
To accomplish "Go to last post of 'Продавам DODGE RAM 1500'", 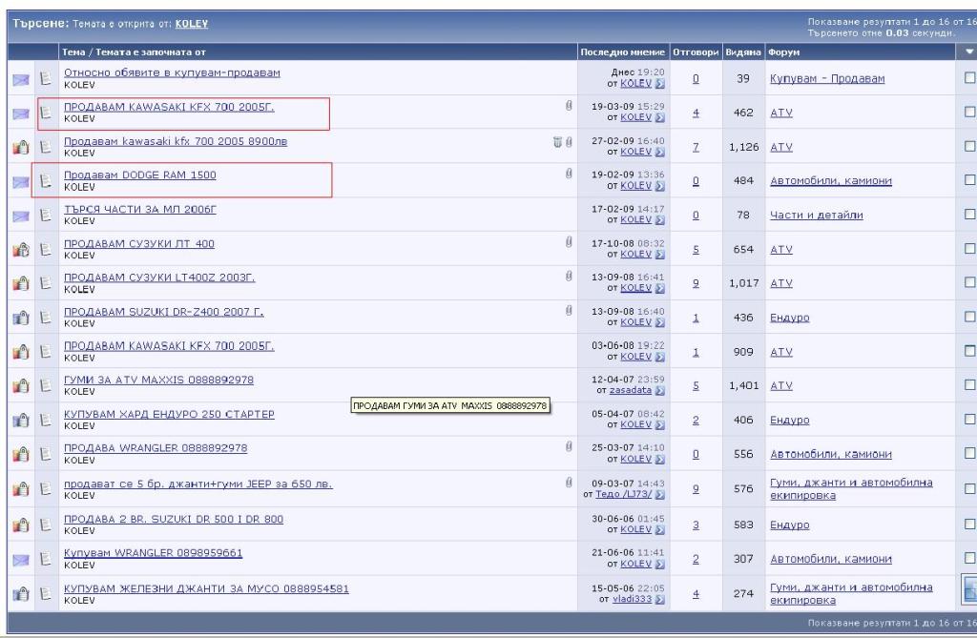I will point(660,186).
